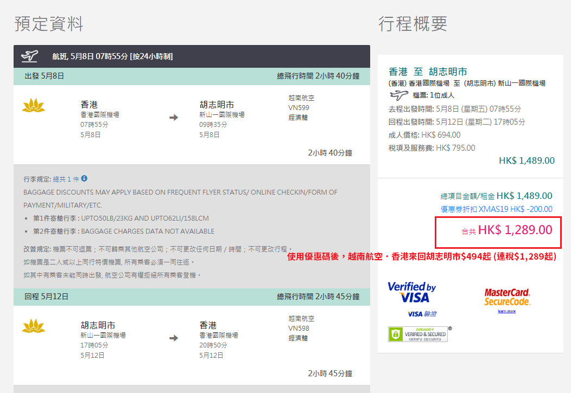Click the arrow between 胡志明市 and 香港 on return flight
This screenshot has height=393, width=571.
coord(174,338)
